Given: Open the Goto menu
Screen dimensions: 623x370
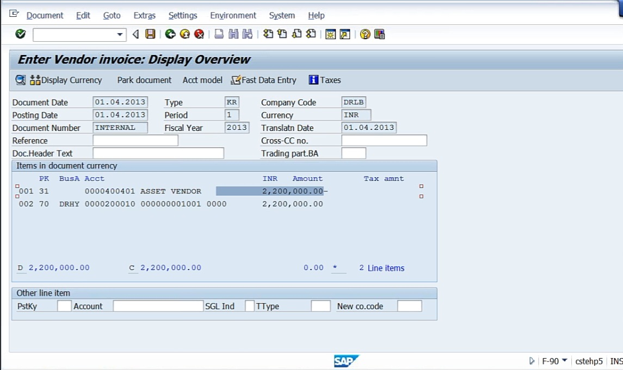Looking at the screenshot, I should click(x=112, y=15).
